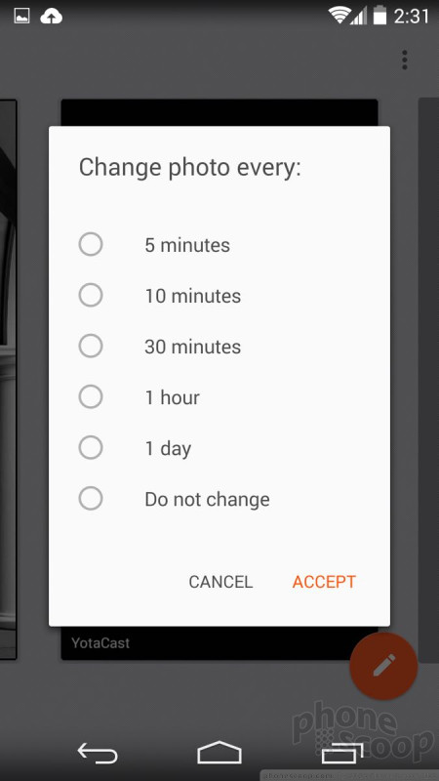Set photo change to 1 day
The width and height of the screenshot is (439, 781).
(90, 448)
